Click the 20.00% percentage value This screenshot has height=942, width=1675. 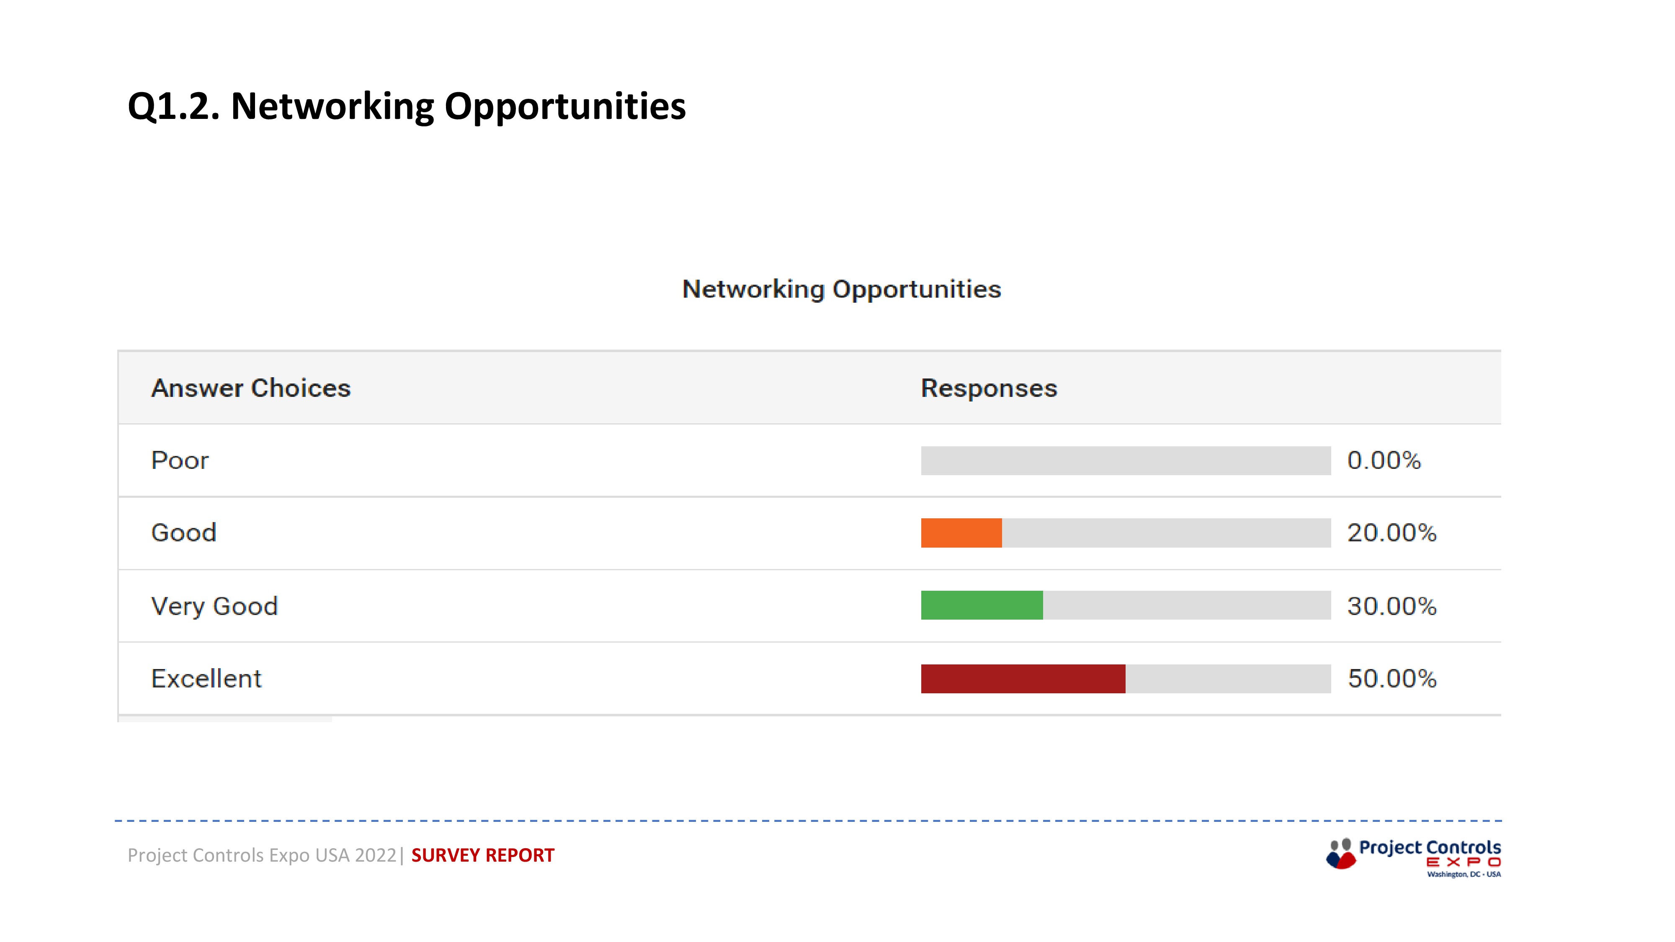(x=1392, y=533)
